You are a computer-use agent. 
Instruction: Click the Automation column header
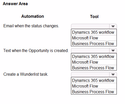[33, 16]
